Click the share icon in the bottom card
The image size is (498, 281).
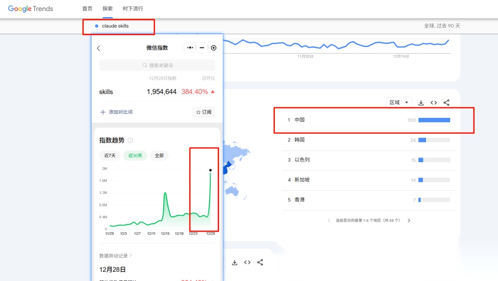[x=260, y=262]
